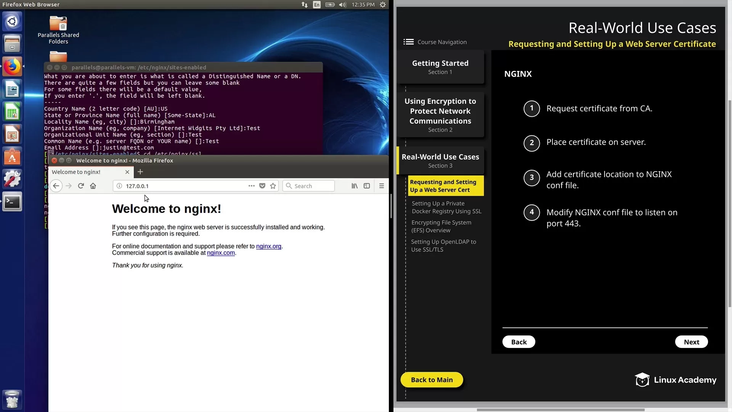Follow the nginx.org link
Image resolution: width=732 pixels, height=412 pixels.
pyautogui.click(x=268, y=246)
